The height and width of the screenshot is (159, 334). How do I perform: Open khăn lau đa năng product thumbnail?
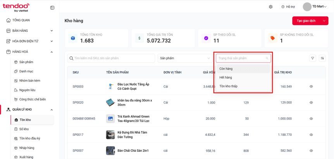click(x=110, y=103)
